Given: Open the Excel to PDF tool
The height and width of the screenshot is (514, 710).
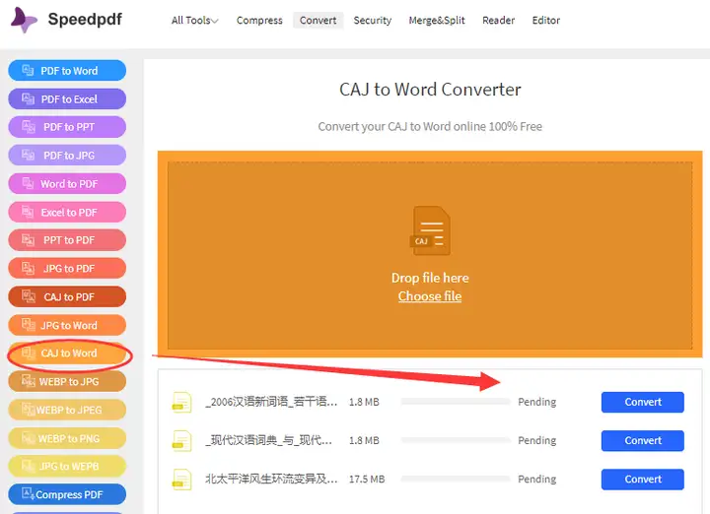Looking at the screenshot, I should point(67,212).
